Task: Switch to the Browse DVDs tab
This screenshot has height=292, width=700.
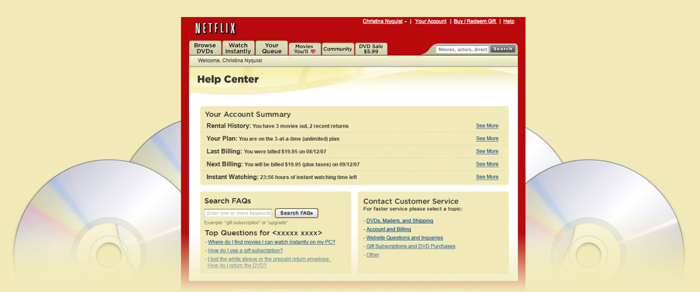Action: pyautogui.click(x=205, y=48)
